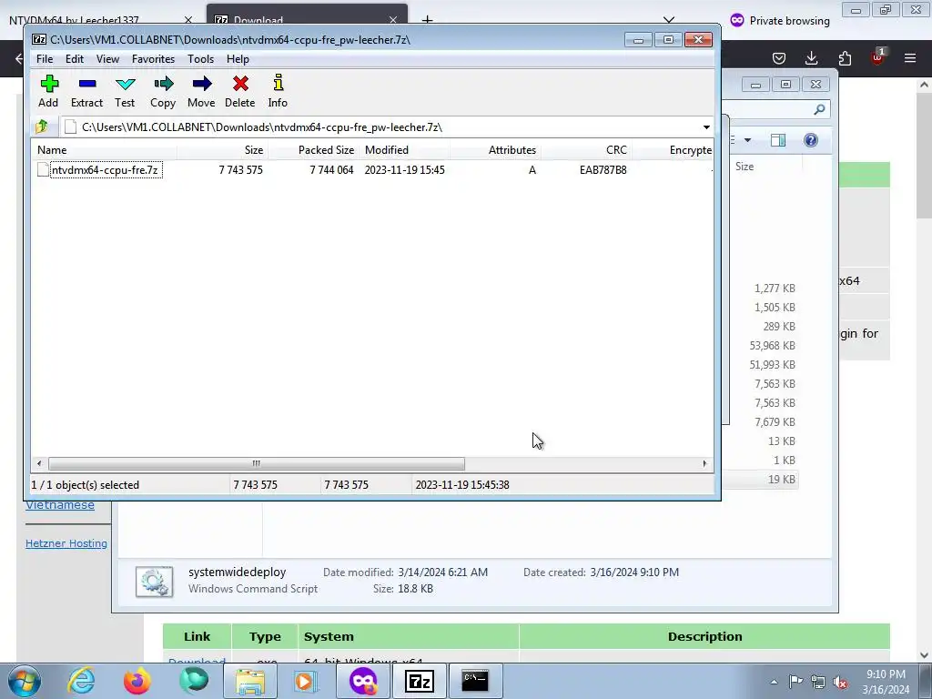Image resolution: width=932 pixels, height=699 pixels.
Task: Open the Vietnamese link on the webpage
Action: 59,505
